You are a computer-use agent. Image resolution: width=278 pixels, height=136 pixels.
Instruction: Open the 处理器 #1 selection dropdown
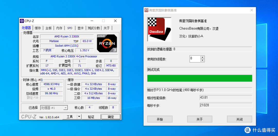pos(54,108)
